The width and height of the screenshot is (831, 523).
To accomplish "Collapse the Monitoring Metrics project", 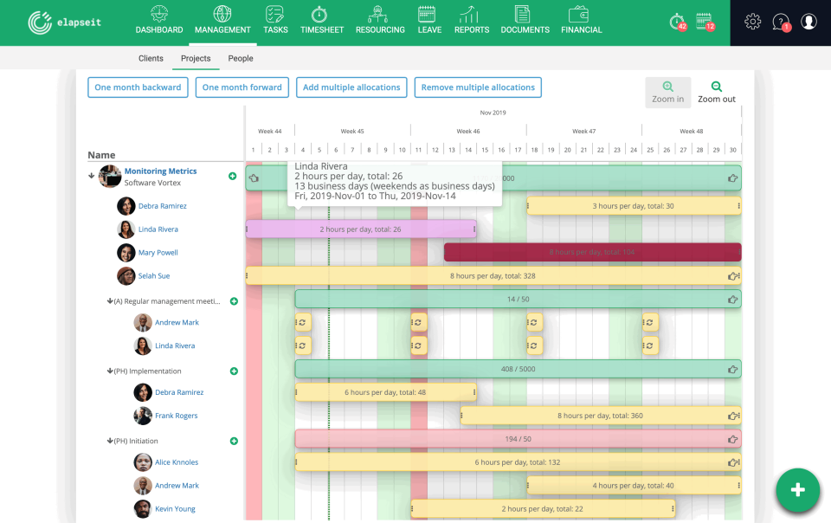I will point(90,175).
